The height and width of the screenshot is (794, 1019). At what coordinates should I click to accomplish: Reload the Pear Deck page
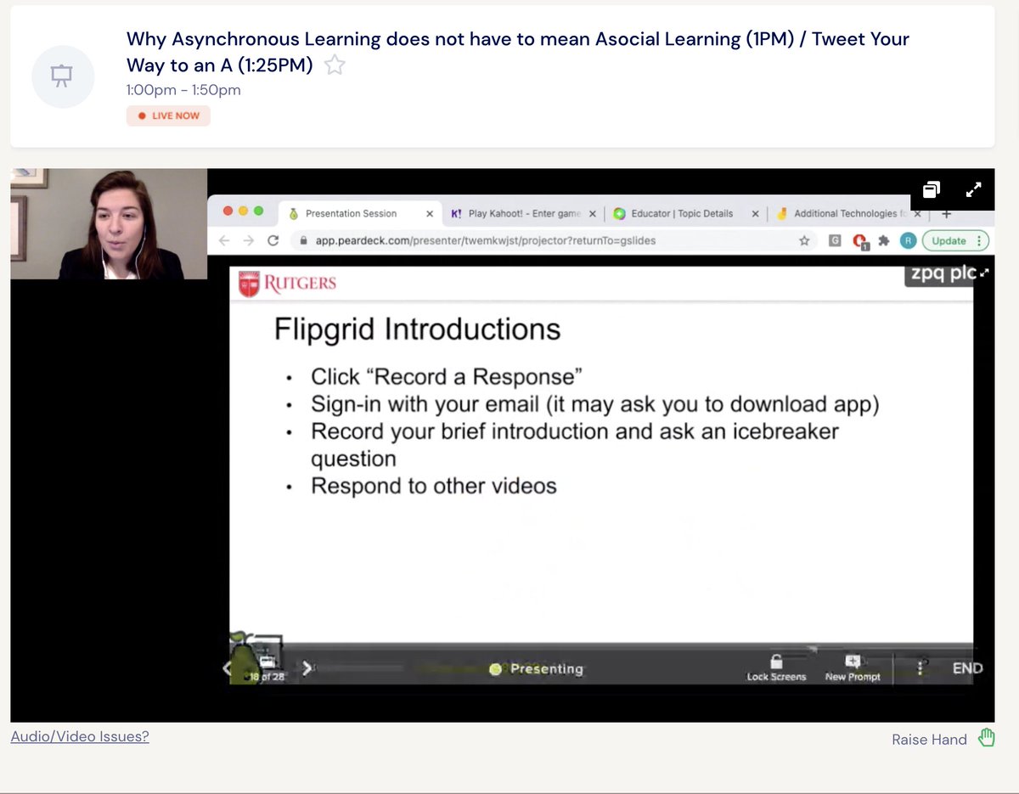point(273,241)
